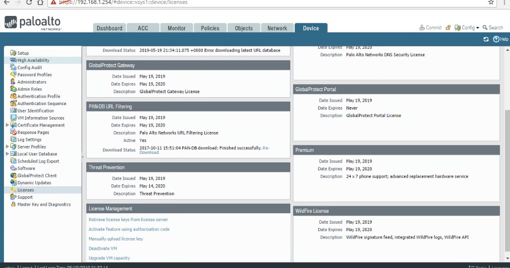
Task: Open the Policies tab
Action: [x=210, y=28]
